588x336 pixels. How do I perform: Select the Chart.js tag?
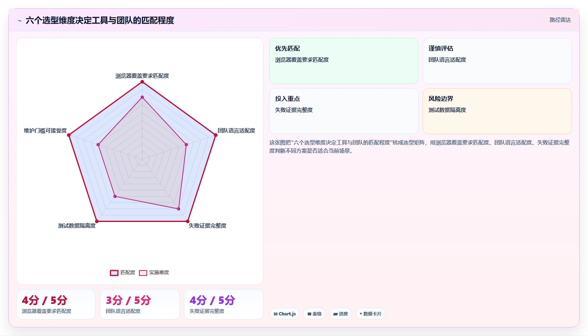285,314
